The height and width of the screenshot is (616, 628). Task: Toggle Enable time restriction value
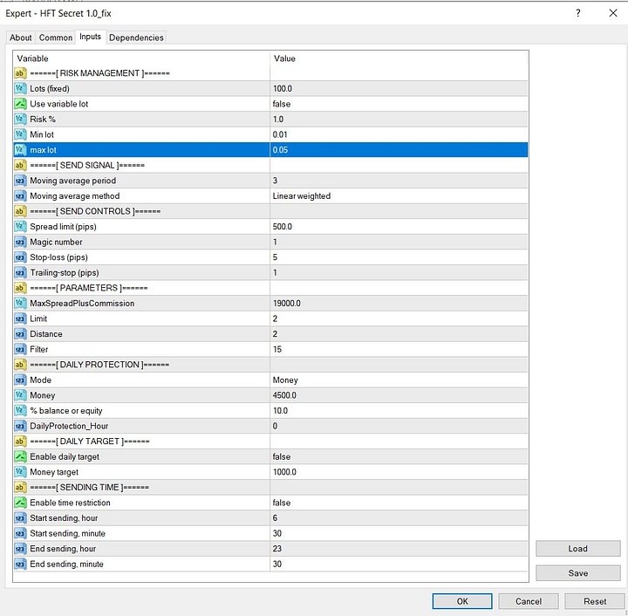(398, 503)
